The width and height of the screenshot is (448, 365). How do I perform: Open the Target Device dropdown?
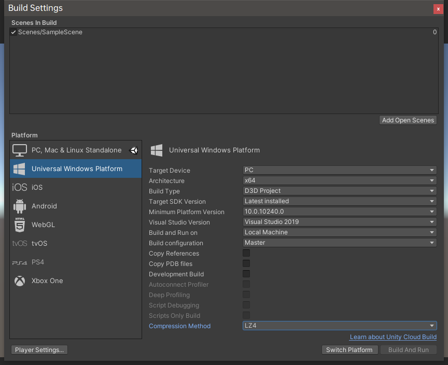point(340,170)
